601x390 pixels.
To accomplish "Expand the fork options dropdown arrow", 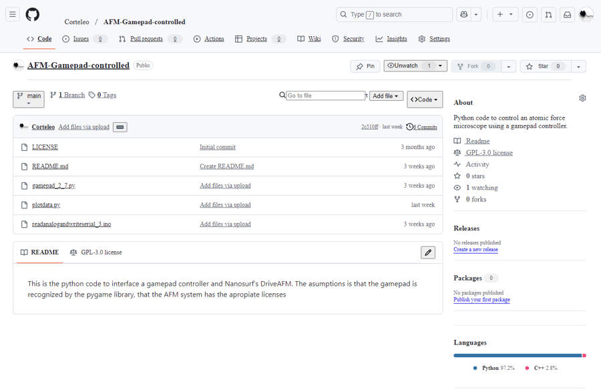I will (x=509, y=66).
